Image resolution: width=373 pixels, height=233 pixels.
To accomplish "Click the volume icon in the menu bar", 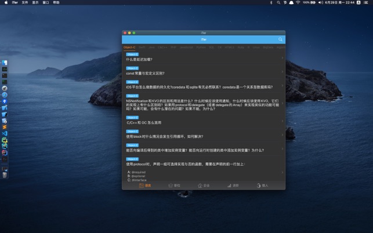I will click(321, 2).
